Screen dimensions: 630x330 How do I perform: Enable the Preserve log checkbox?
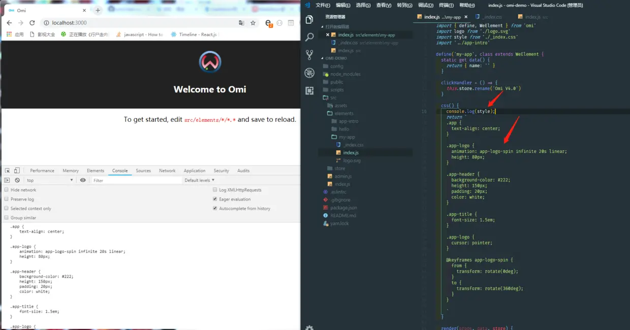tap(6, 199)
